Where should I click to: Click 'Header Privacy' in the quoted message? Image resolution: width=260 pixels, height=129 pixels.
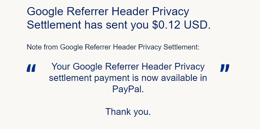[x=173, y=67]
